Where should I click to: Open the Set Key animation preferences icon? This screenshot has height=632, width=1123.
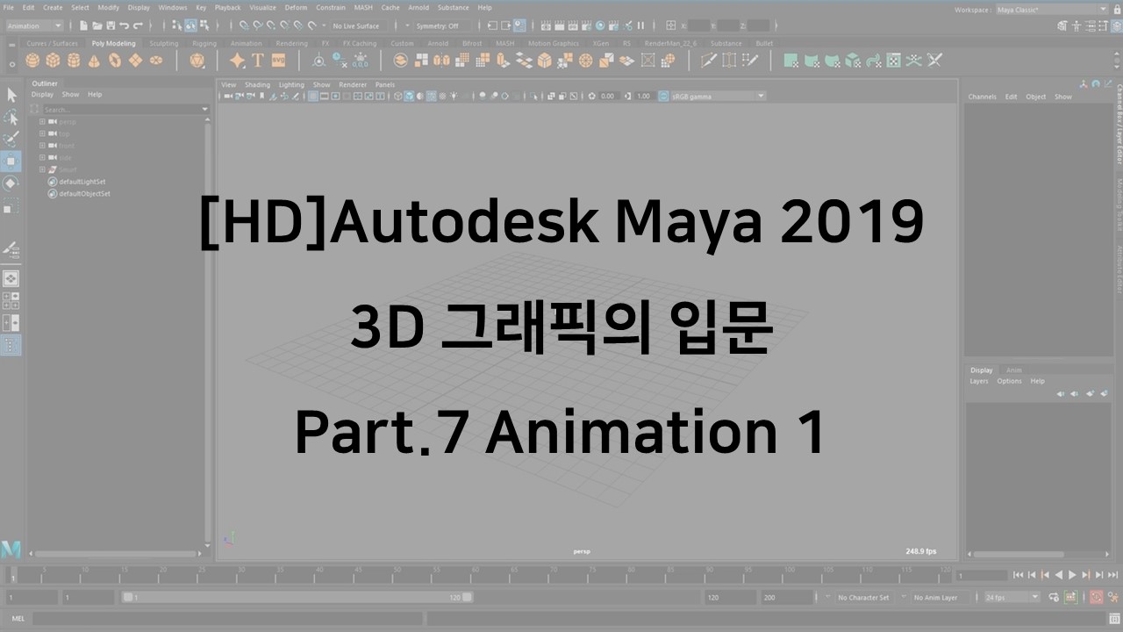[x=1112, y=597]
